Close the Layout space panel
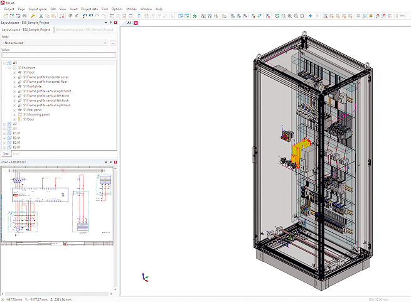Viewport: 411px width, 302px height. (115, 23)
